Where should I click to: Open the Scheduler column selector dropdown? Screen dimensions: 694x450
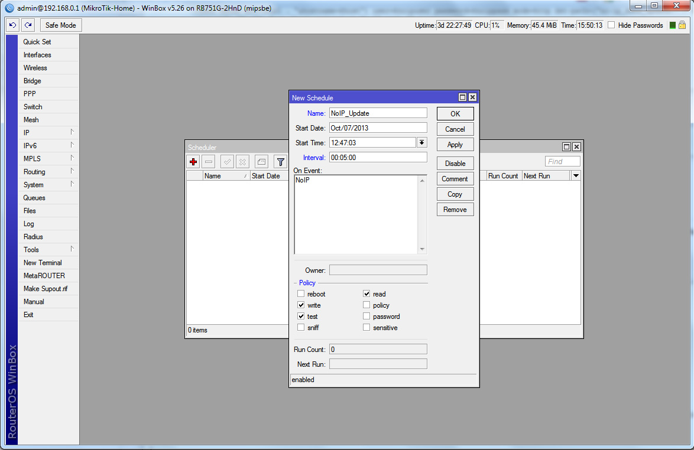pos(576,176)
